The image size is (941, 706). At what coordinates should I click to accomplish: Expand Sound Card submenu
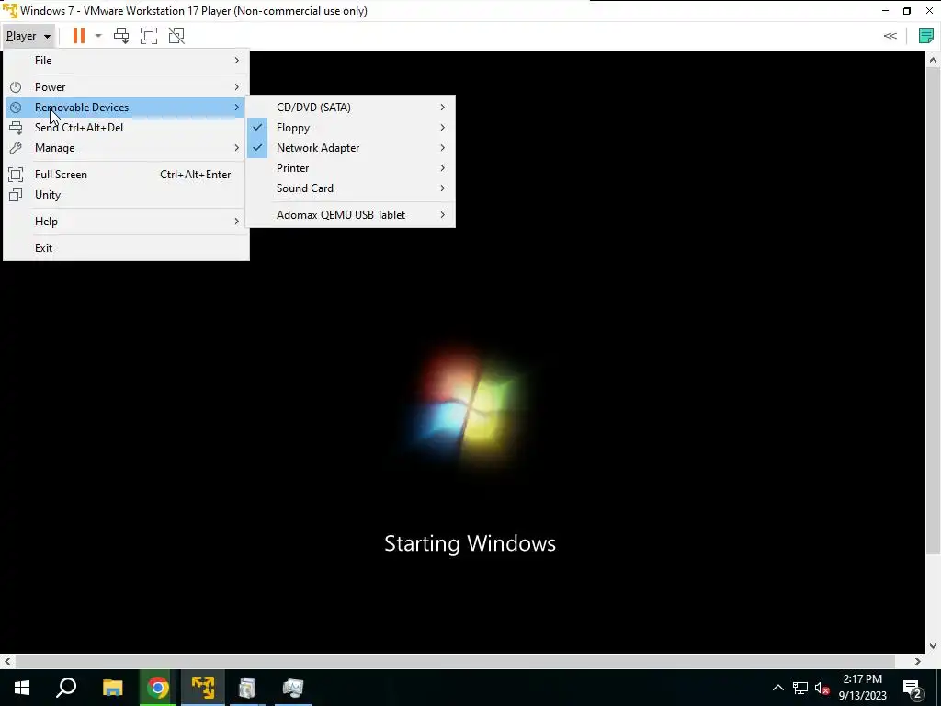pyautogui.click(x=350, y=188)
